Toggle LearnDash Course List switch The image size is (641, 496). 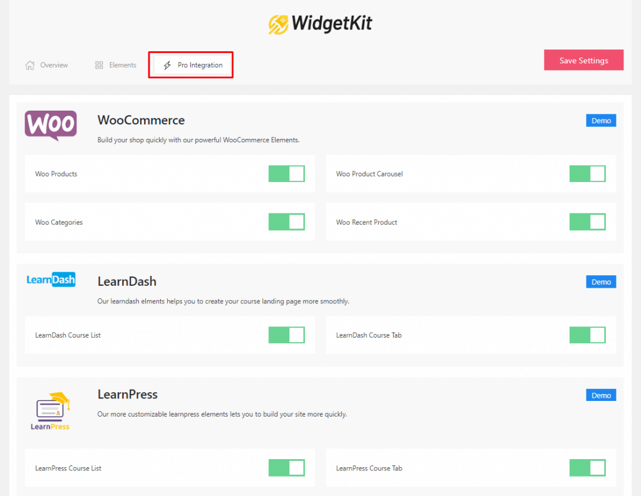pyautogui.click(x=287, y=335)
